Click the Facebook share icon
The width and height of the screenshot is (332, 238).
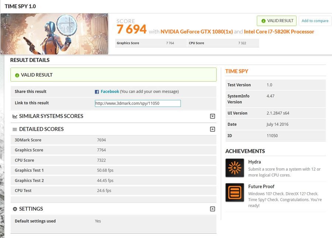tap(97, 92)
